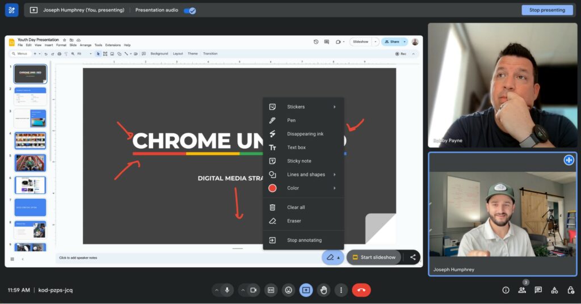Click the share icon beside Start slideshow
Viewport: 581px width, 304px height.
pyautogui.click(x=412, y=257)
